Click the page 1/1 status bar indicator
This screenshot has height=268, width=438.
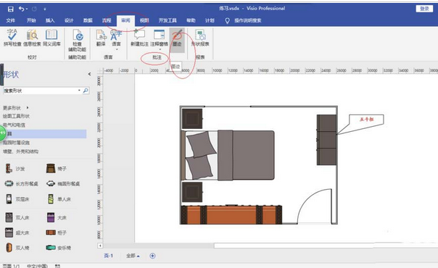click(12, 266)
